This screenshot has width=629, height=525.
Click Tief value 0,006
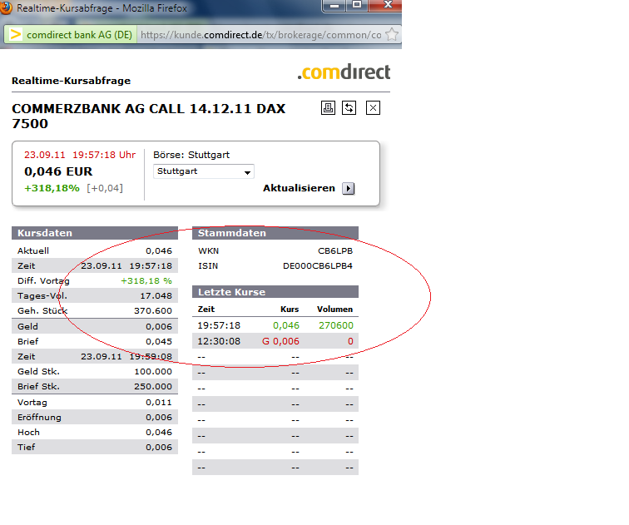click(x=159, y=448)
